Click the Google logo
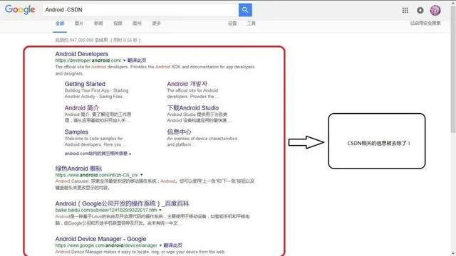 (20, 9)
